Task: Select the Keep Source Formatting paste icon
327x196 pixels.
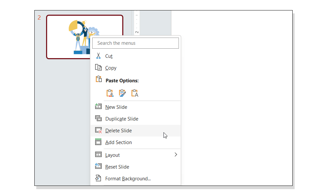Action: click(122, 93)
